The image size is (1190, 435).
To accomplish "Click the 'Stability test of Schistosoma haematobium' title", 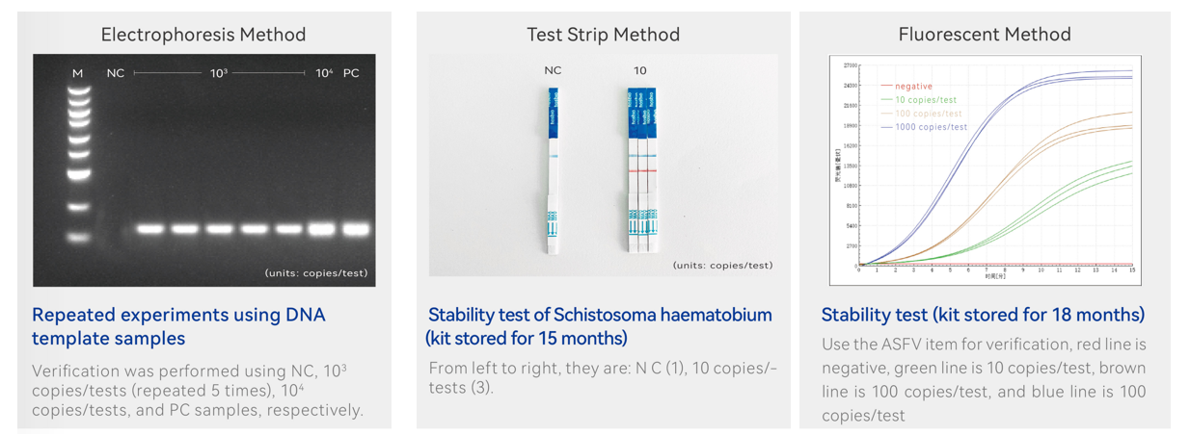I will pyautogui.click(x=600, y=326).
